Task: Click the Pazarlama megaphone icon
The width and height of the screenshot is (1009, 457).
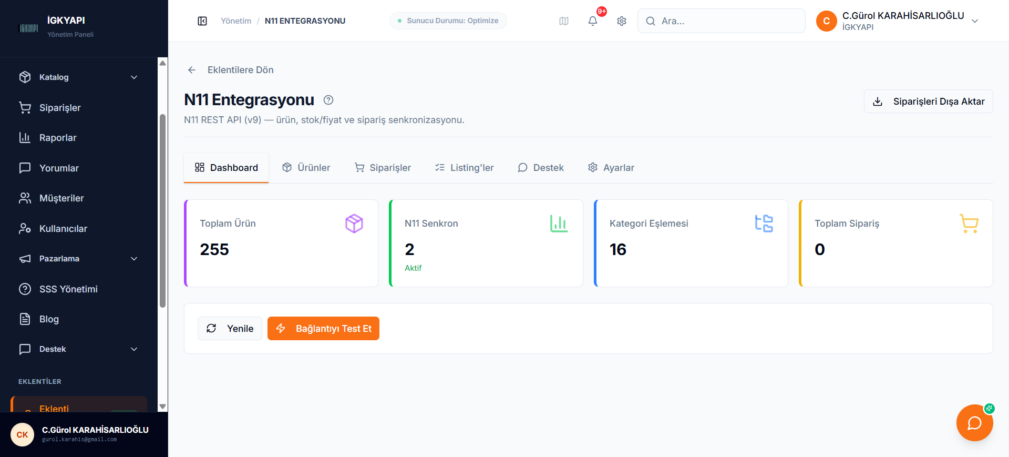Action: point(25,259)
